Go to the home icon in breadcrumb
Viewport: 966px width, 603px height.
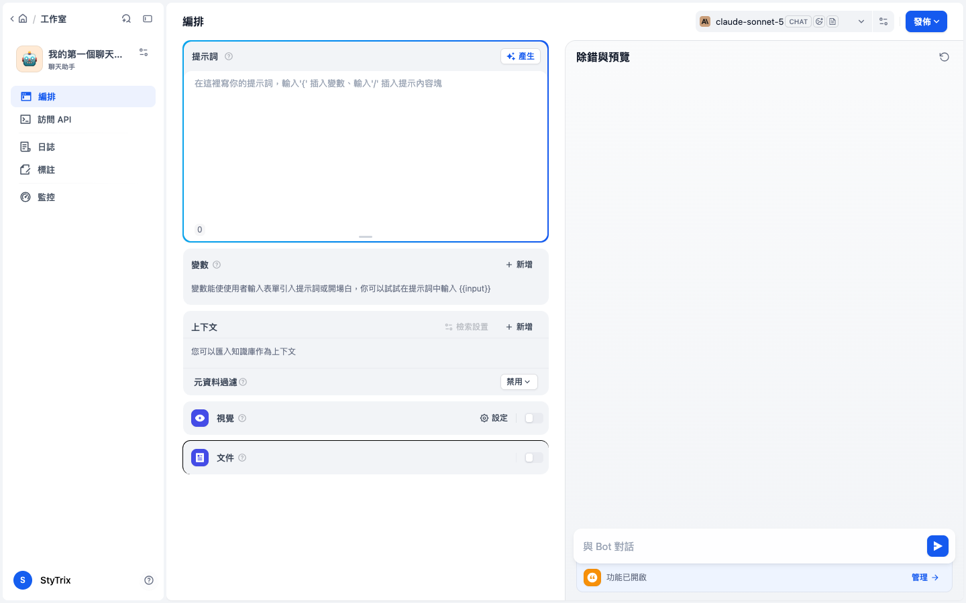pyautogui.click(x=23, y=19)
